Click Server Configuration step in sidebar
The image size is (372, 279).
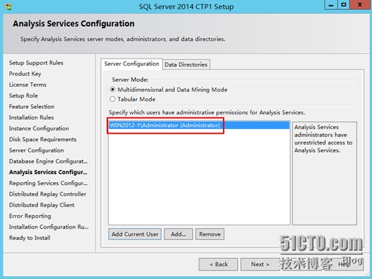point(36,151)
